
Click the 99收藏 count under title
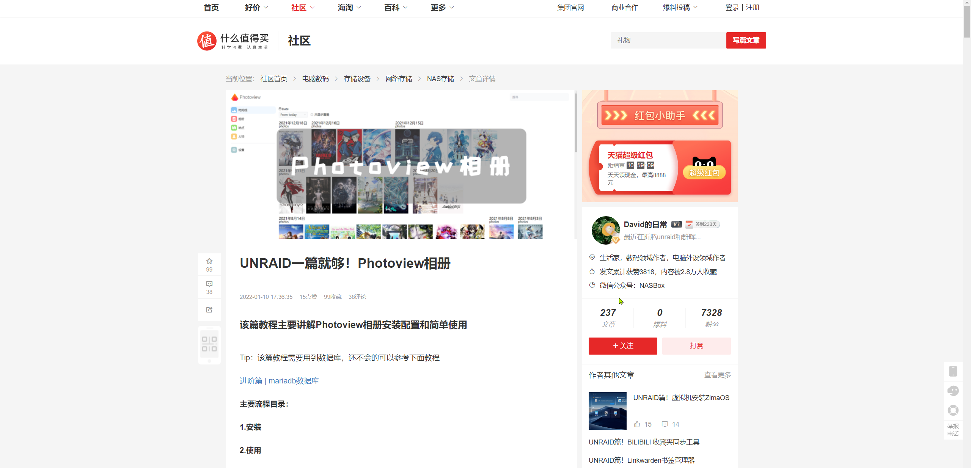[333, 297]
